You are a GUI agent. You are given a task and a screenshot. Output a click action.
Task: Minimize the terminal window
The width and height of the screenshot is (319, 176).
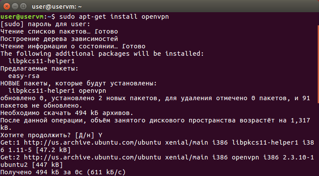coord(15,7)
